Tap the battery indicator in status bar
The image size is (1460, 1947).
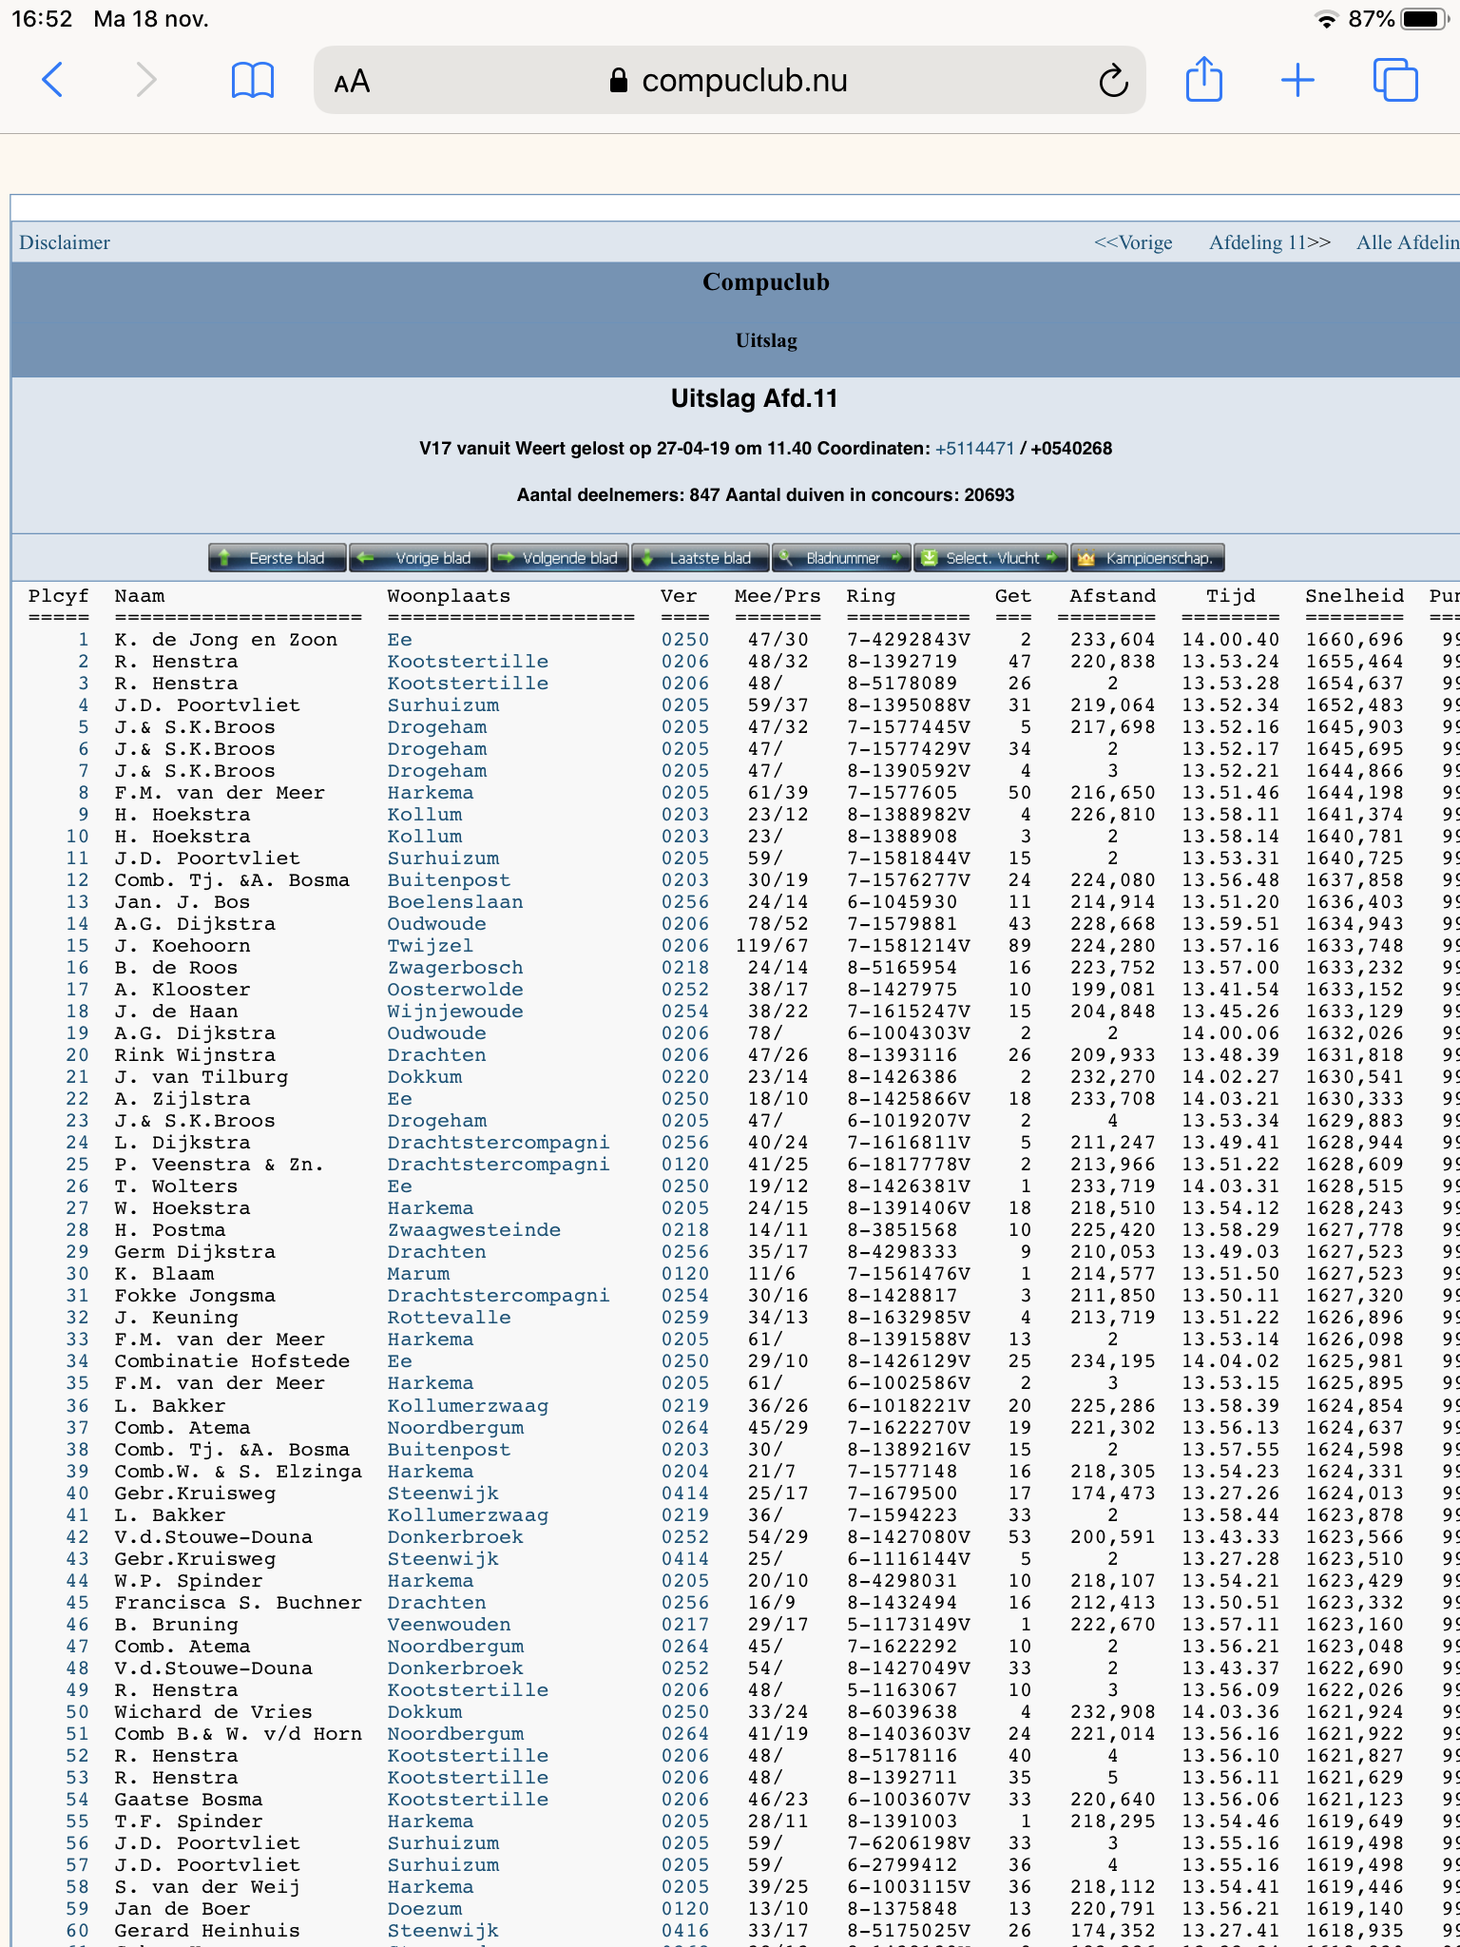pos(1422,19)
